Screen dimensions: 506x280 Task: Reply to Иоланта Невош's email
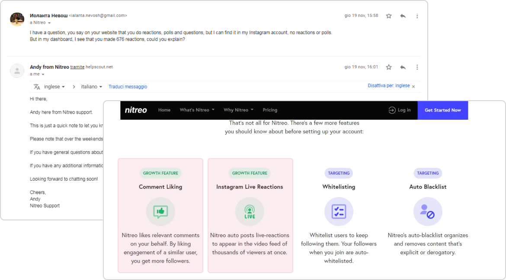tap(403, 16)
